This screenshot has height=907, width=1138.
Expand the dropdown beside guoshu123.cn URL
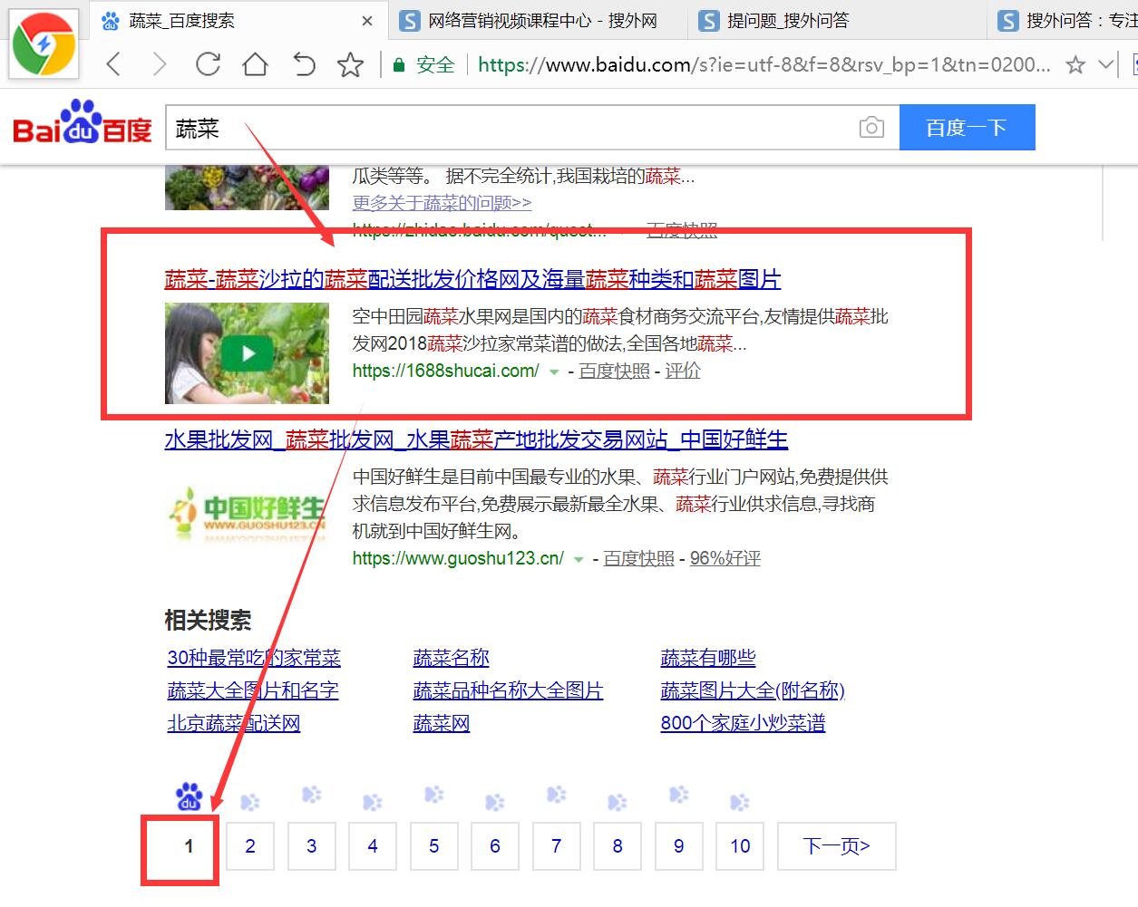[x=578, y=559]
